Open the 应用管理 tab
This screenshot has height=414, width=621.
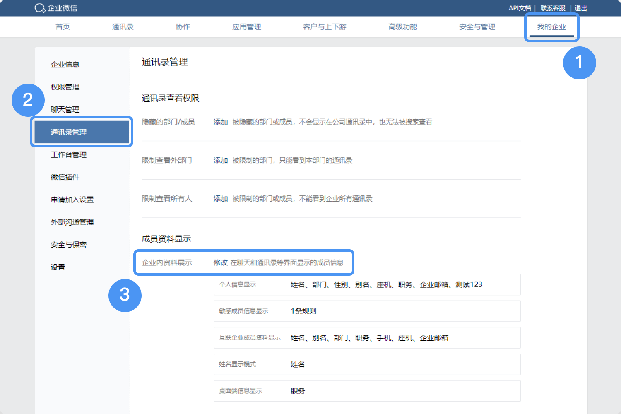click(x=246, y=27)
